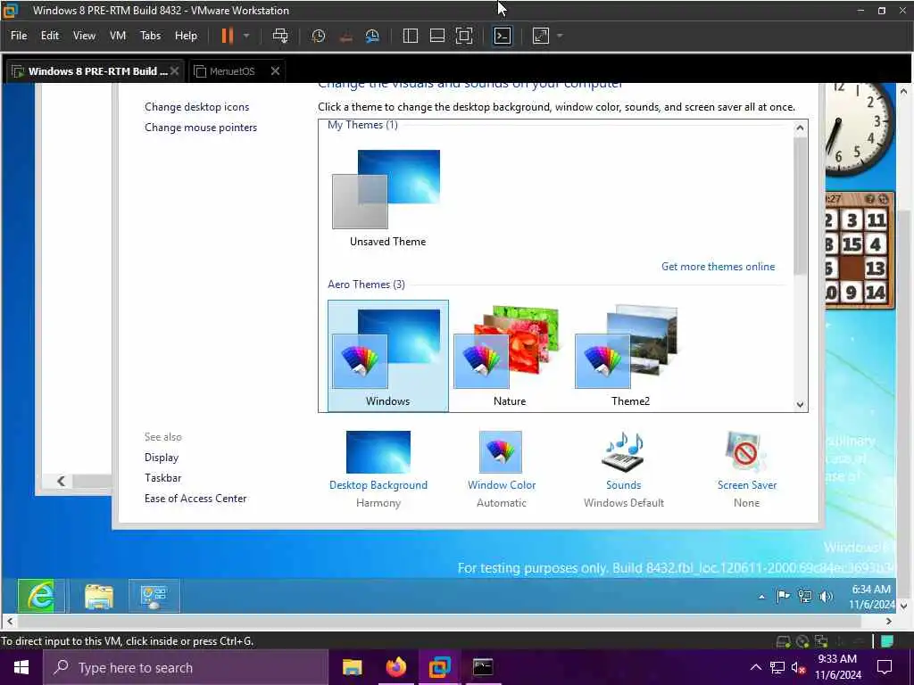The height and width of the screenshot is (685, 914).
Task: Click Get more themes online link
Action: click(719, 267)
